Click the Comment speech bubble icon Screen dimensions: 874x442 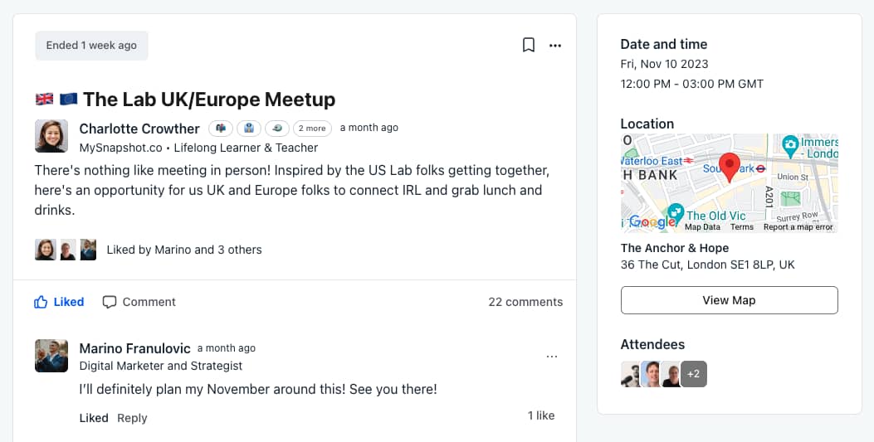point(110,302)
